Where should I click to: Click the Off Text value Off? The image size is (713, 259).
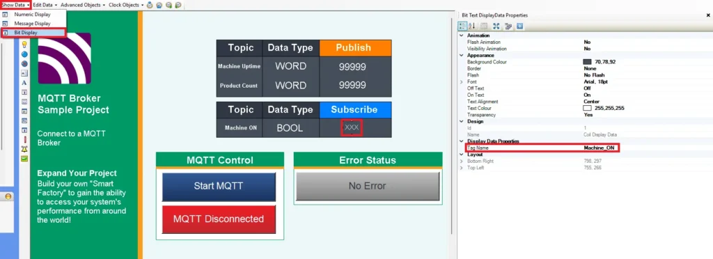pos(587,88)
